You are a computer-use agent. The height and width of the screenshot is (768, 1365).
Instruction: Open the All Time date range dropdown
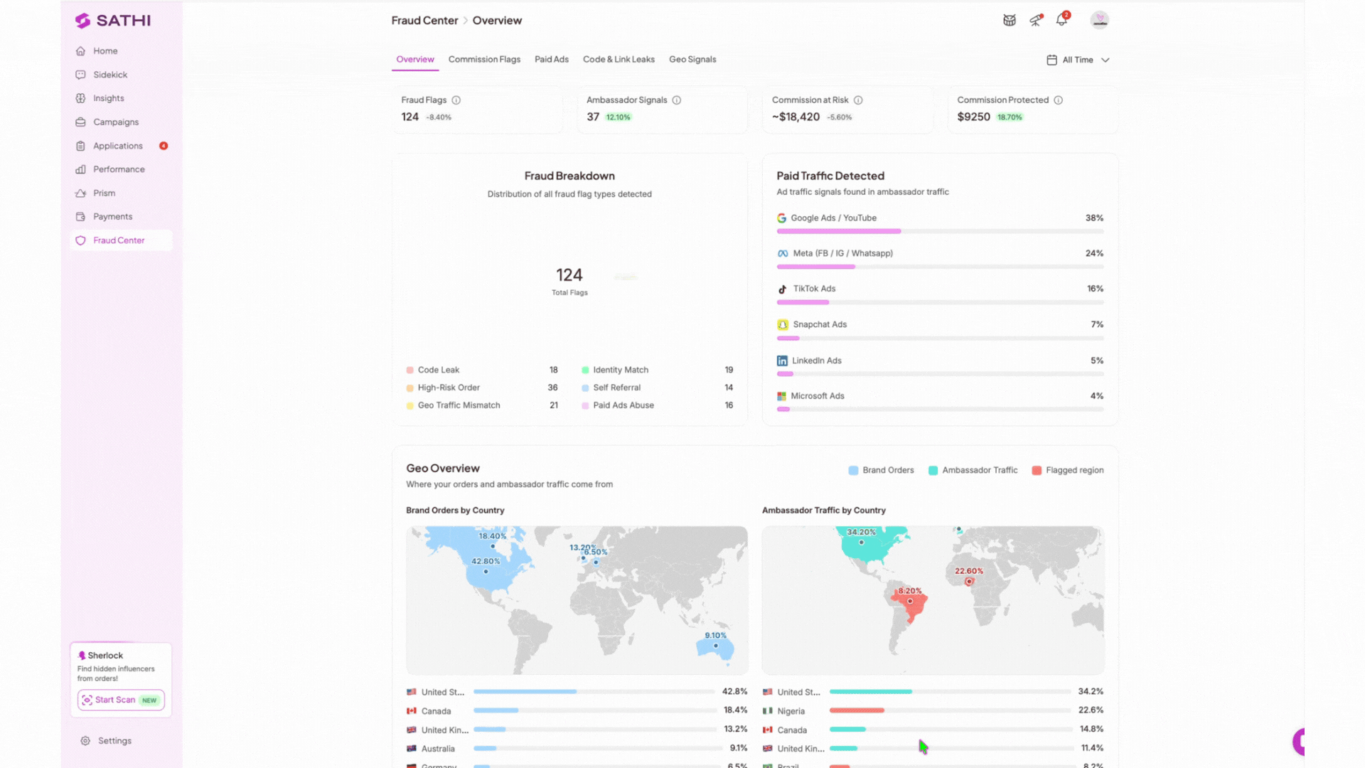click(x=1078, y=60)
